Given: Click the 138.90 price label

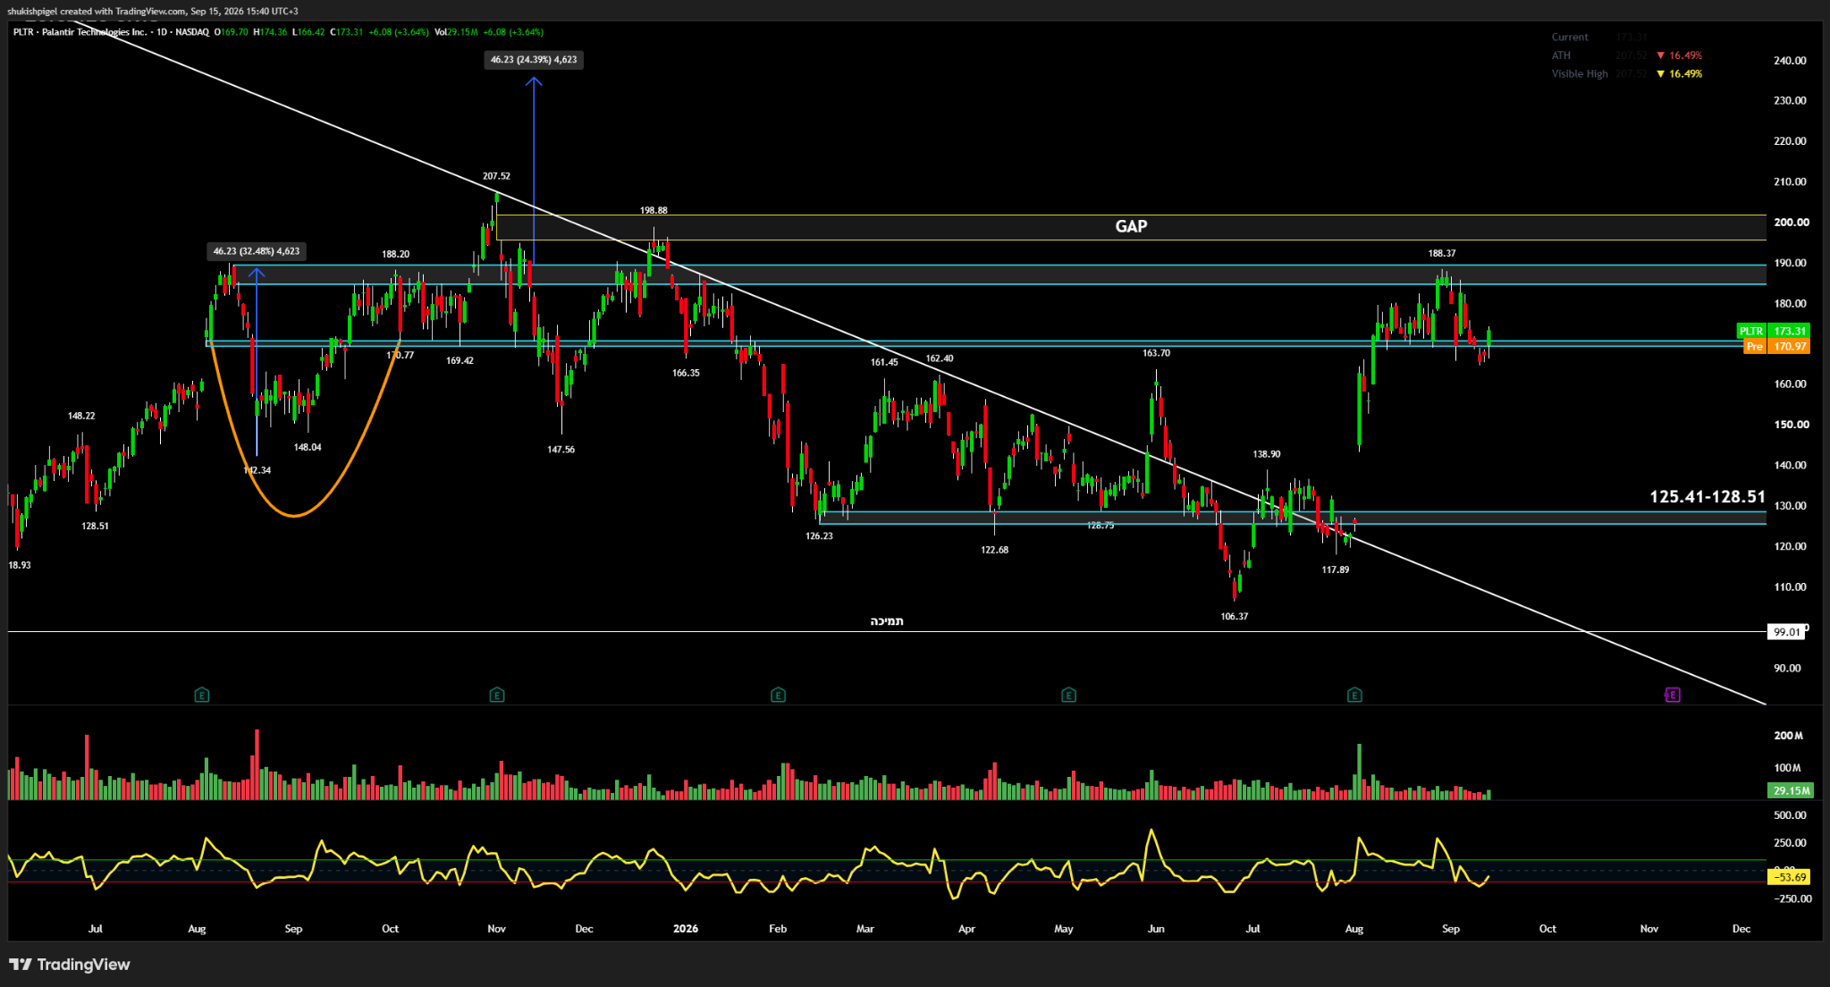Looking at the screenshot, I should click(x=1267, y=454).
